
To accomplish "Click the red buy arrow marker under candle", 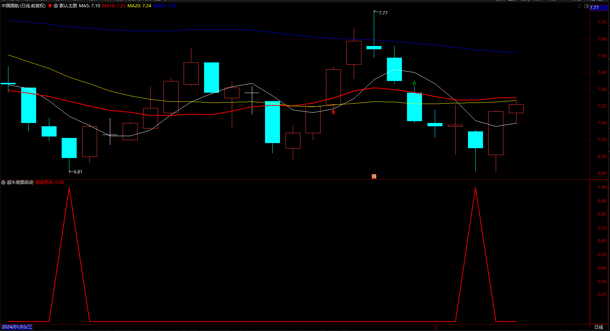I will point(333,112).
